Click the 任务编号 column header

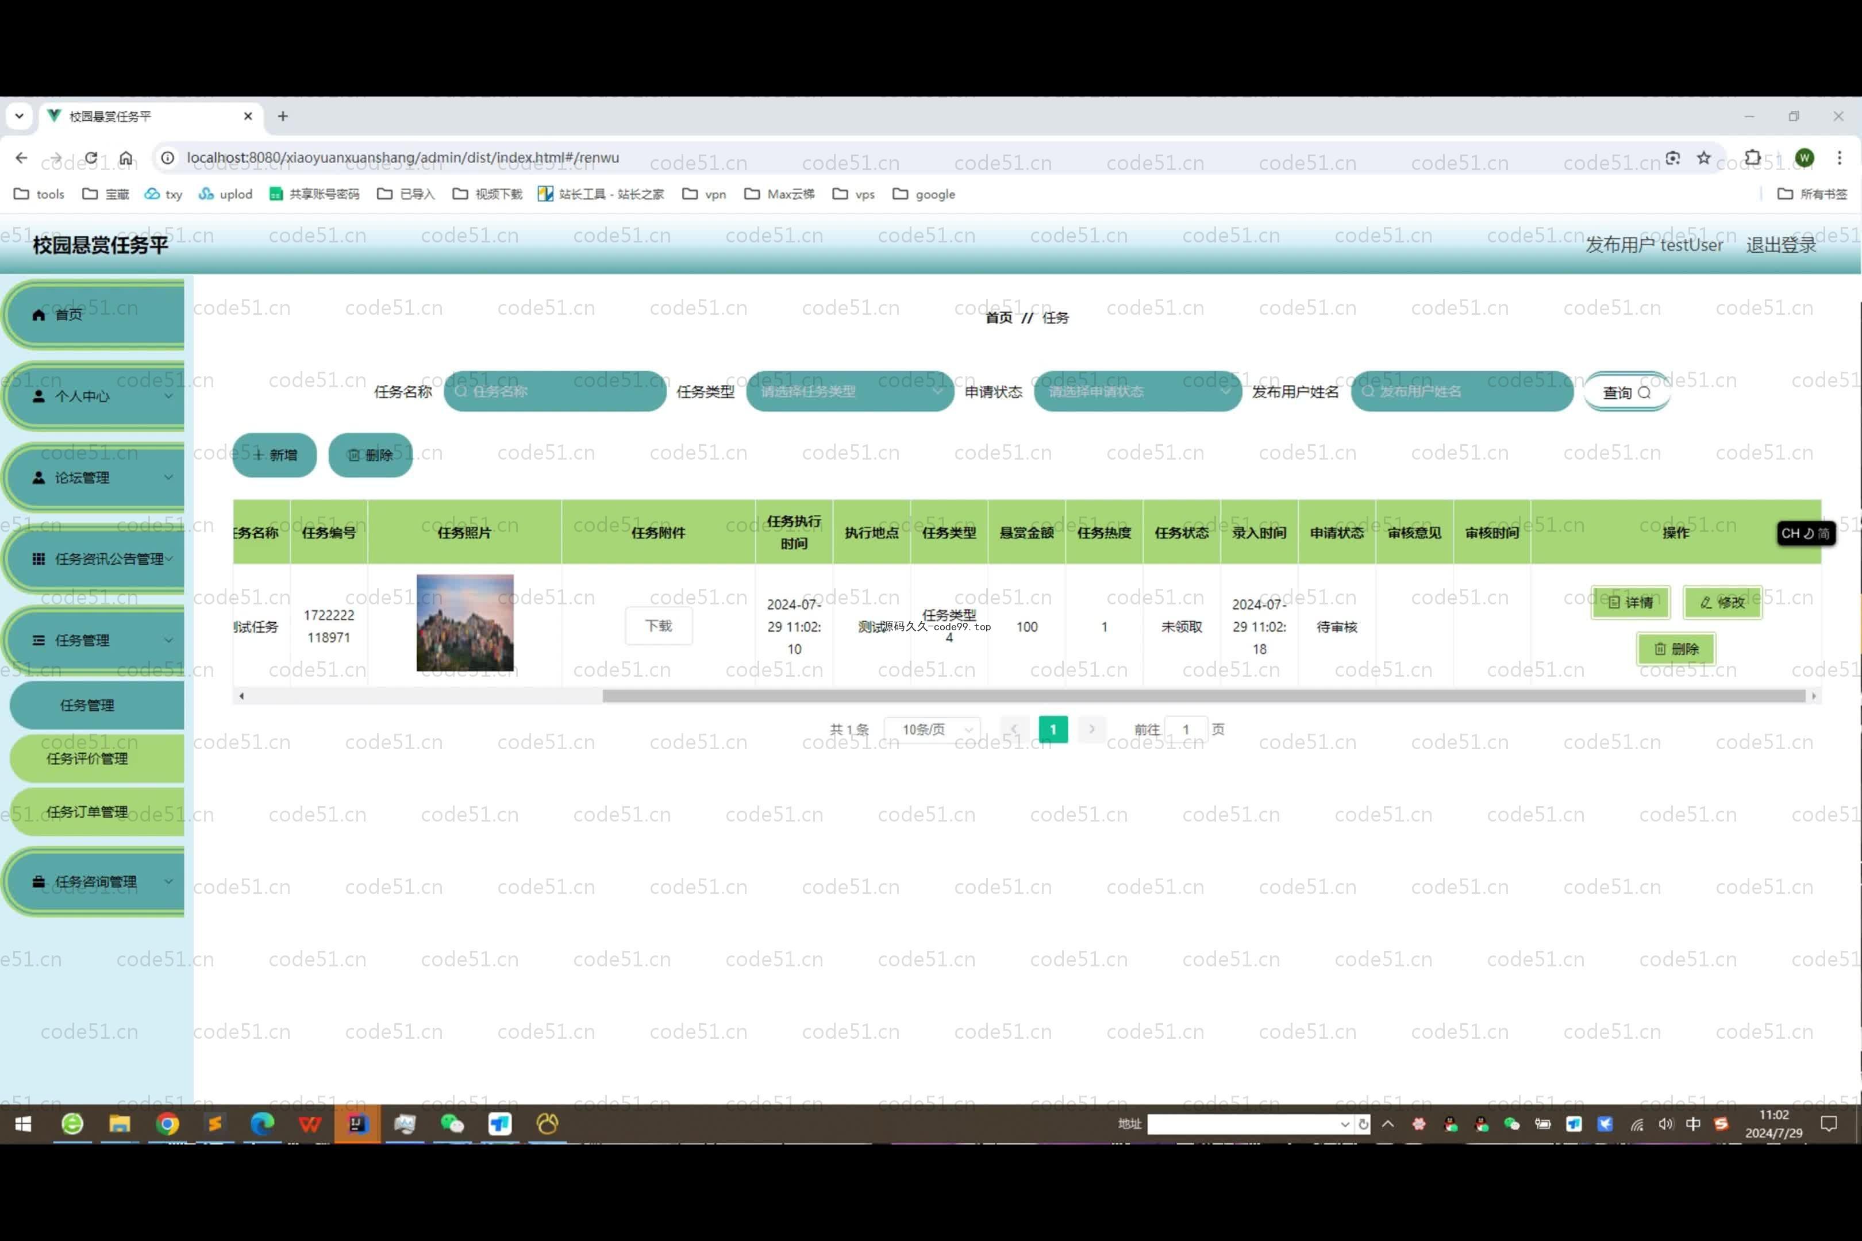click(x=329, y=533)
